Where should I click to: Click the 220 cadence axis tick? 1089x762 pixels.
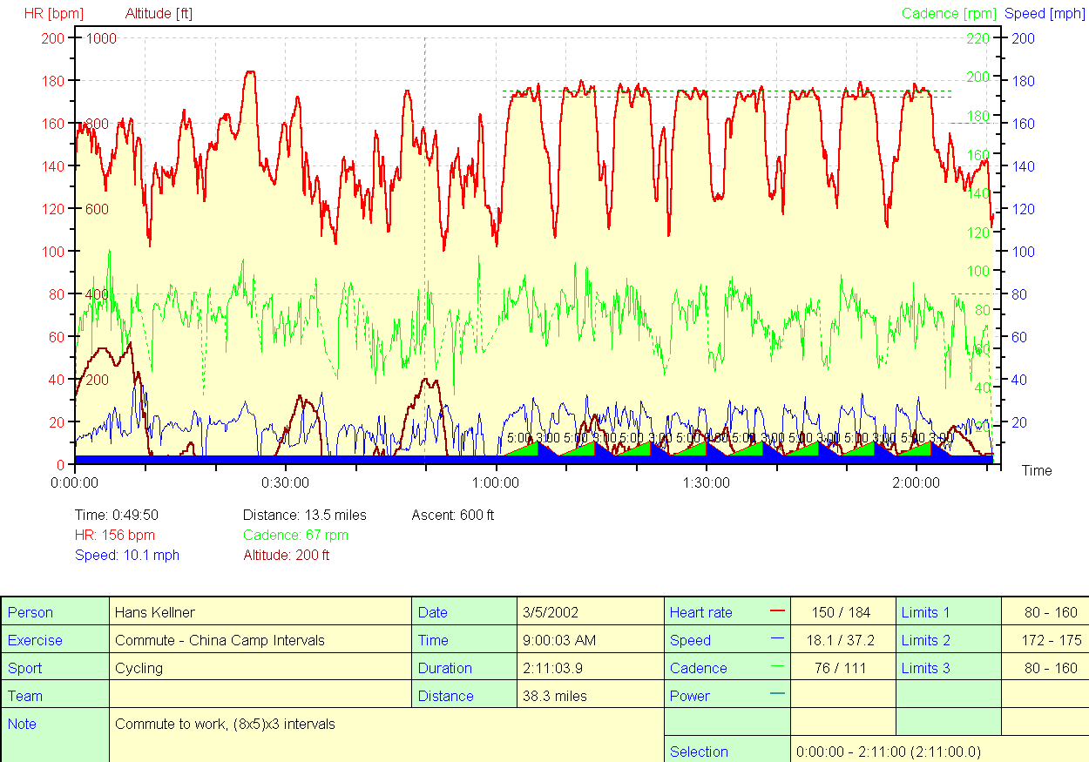[978, 38]
